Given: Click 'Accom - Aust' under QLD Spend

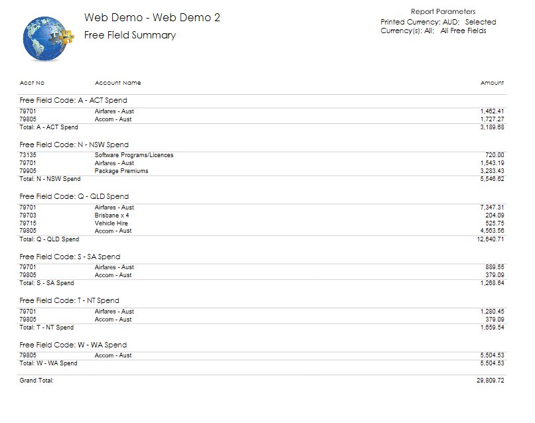Looking at the screenshot, I should tap(113, 231).
